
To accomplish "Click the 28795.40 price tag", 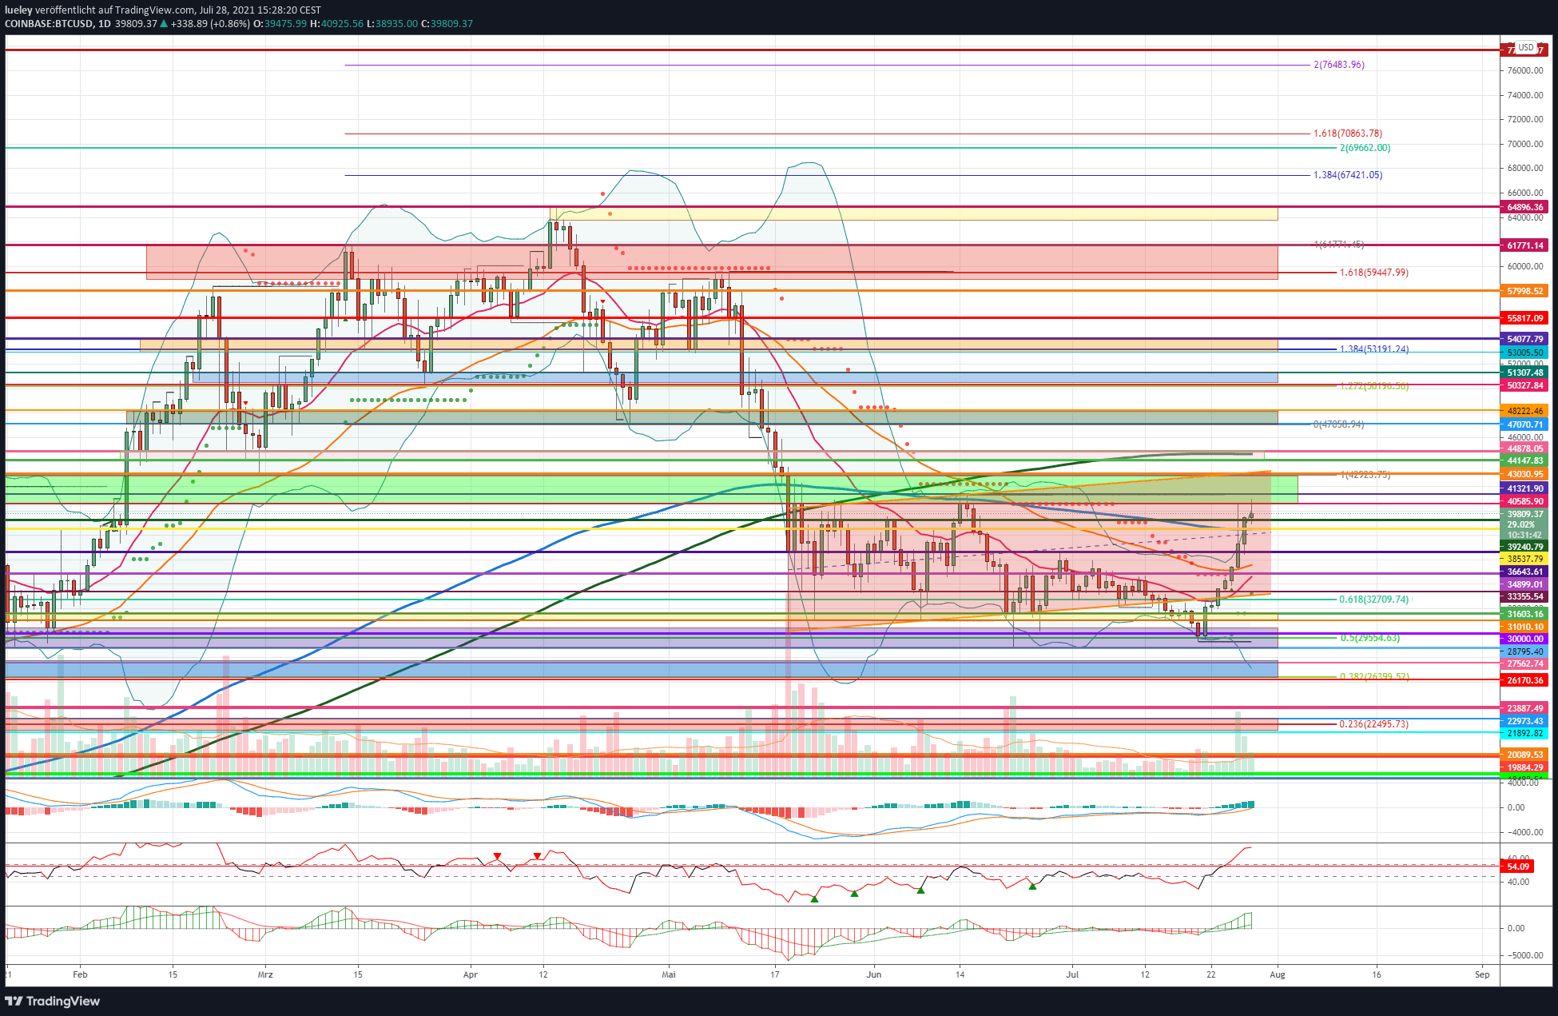I will [1524, 651].
